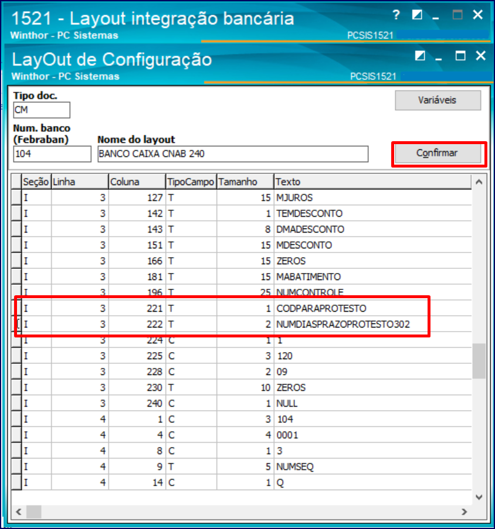This screenshot has height=529, width=495.
Task: Click the 09 text cell
Action: click(x=373, y=372)
